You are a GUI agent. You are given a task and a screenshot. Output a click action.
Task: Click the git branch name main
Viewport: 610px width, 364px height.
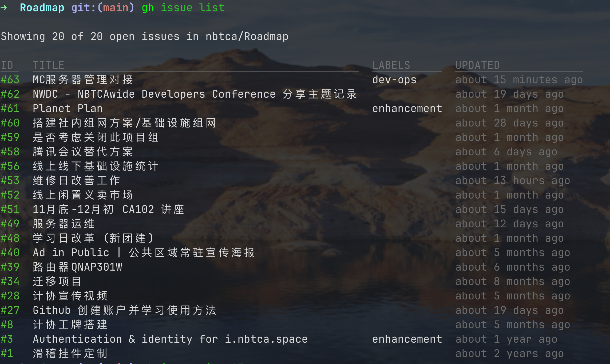116,8
